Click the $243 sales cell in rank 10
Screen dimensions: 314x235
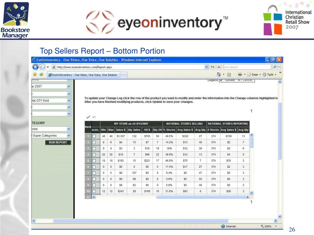pos(121,191)
